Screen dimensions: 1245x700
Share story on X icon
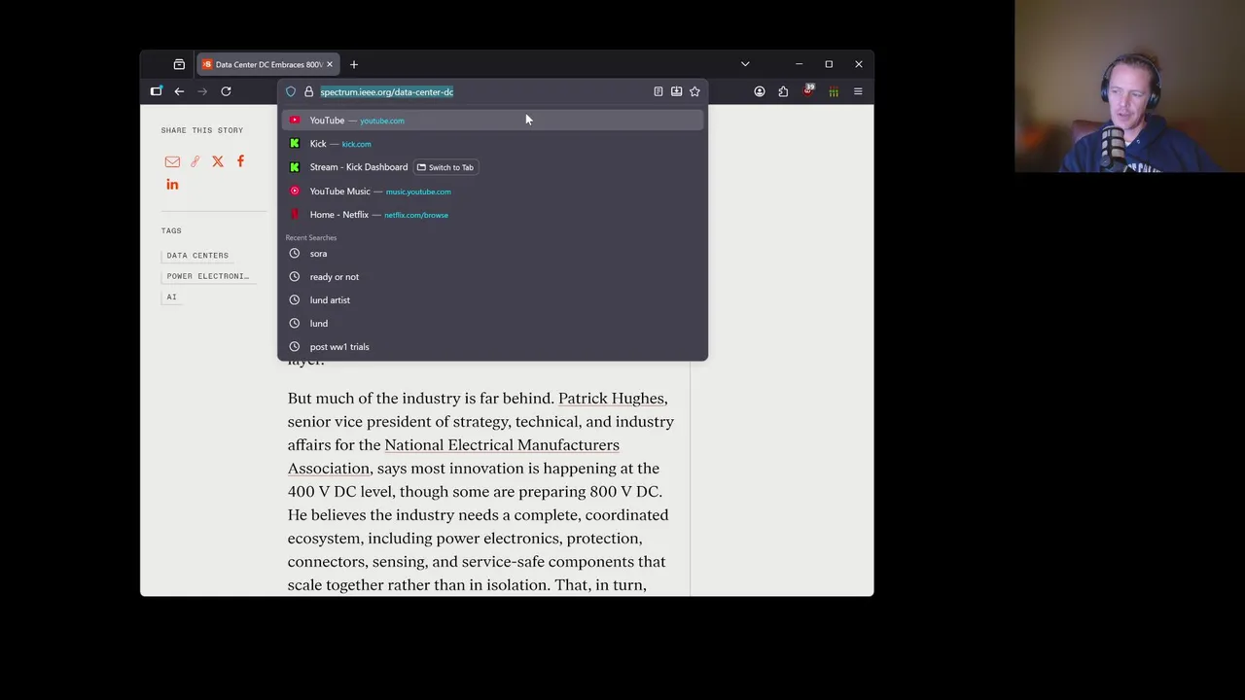click(x=218, y=161)
